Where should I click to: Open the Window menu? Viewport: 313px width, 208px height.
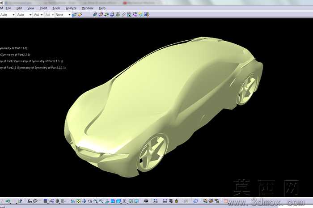[88, 8]
